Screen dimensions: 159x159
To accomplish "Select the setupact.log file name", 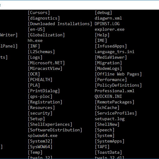I will pos(110,119).
